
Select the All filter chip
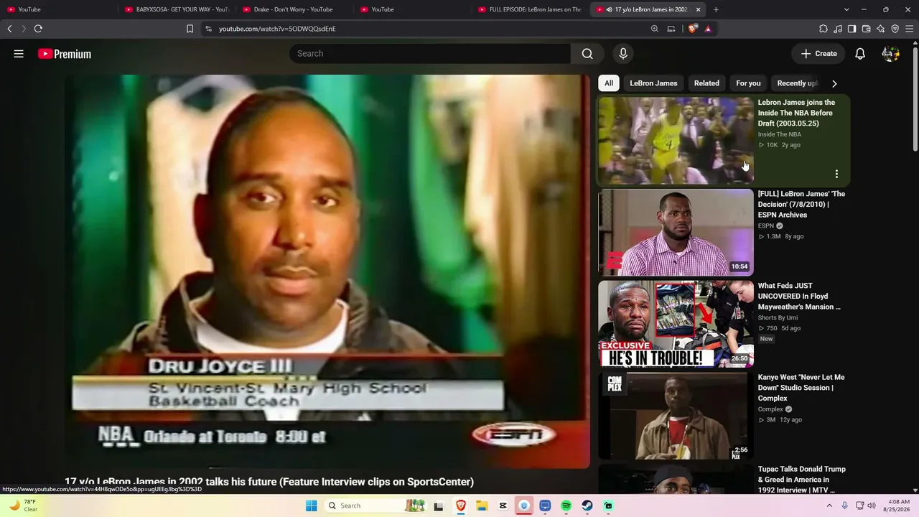(609, 83)
